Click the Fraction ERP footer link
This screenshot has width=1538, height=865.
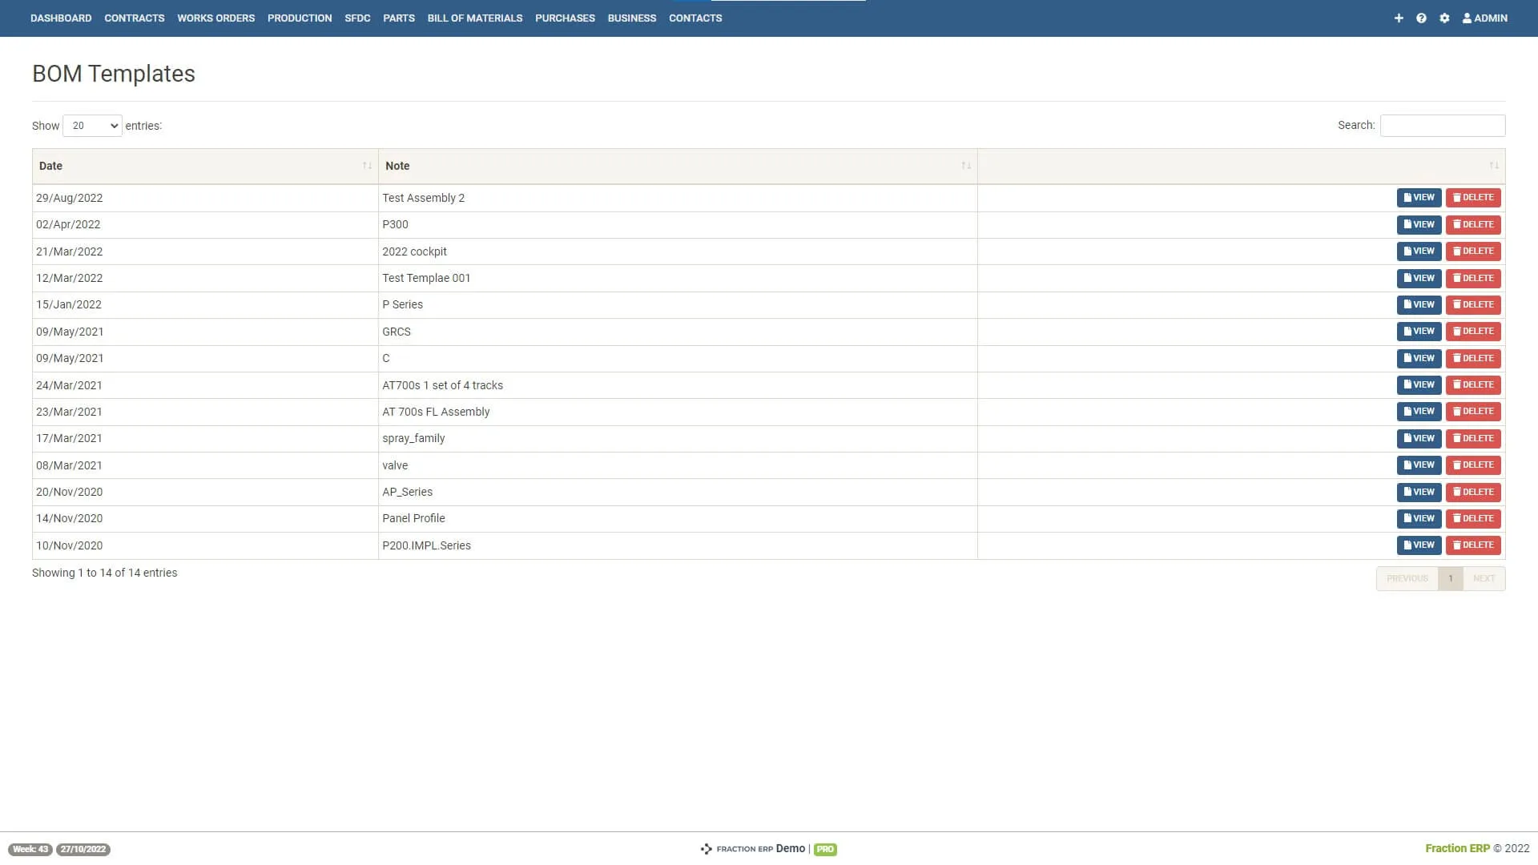(1458, 848)
